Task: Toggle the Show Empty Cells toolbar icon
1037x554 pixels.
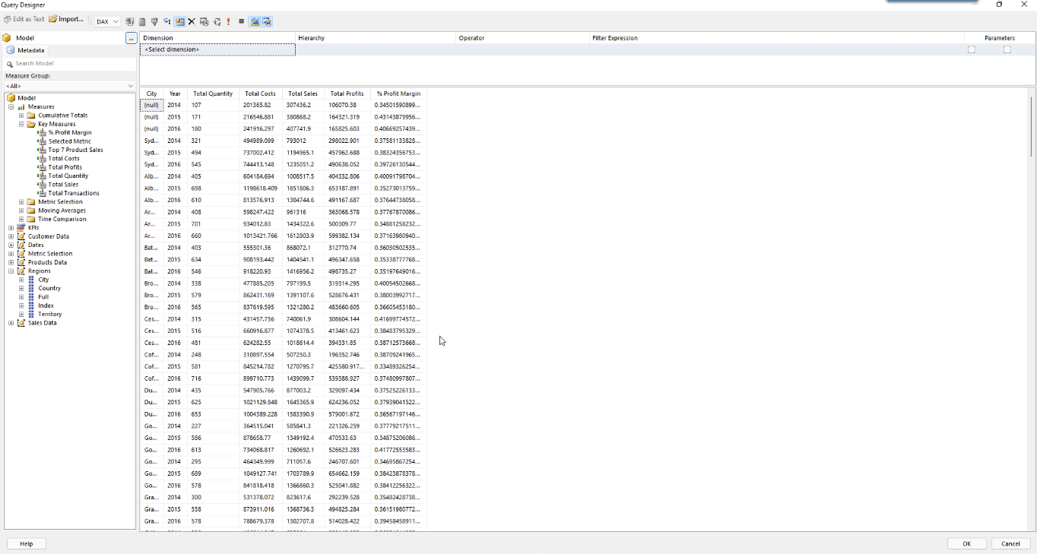Action: (x=154, y=21)
